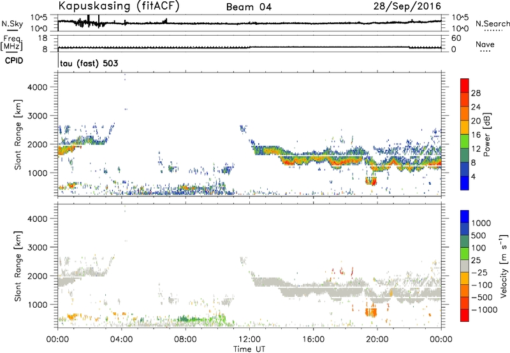Viewport: 510px width, 353px height.
Task: Click the '60' Nave axis tick label
Action: click(x=456, y=38)
